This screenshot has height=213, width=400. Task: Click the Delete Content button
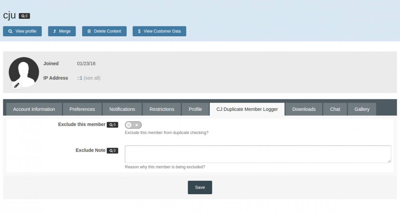pyautogui.click(x=104, y=31)
